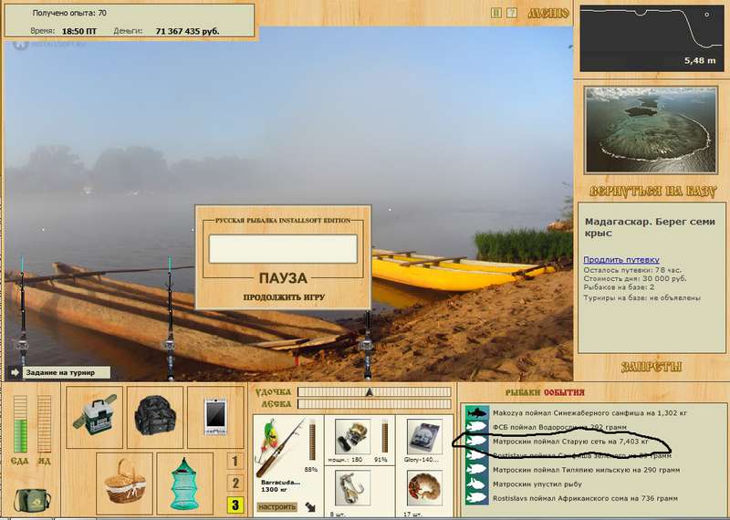Image resolution: width=730 pixels, height=520 pixels.
Task: Click the green cooler bag
Action: click(x=32, y=500)
